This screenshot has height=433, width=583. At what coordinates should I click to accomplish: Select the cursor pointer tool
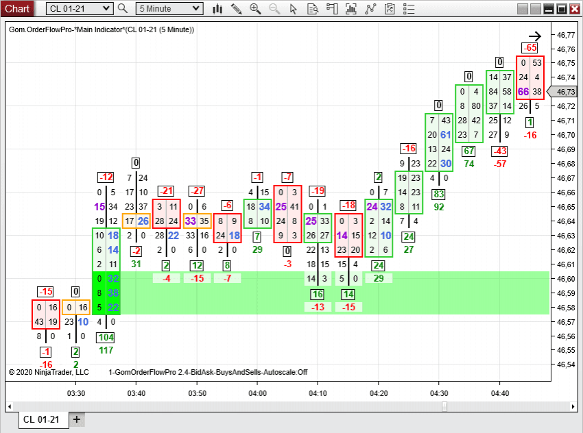point(294,9)
